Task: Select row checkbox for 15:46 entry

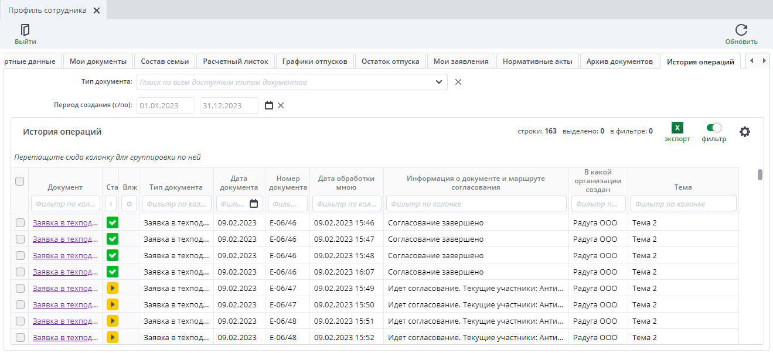Action: coord(20,222)
